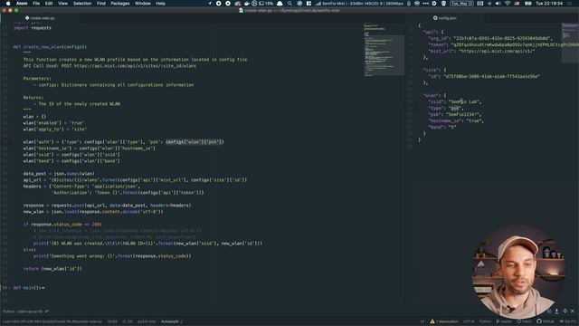Click the 1 deprecation warning in status bar
This screenshot has width=579, height=326.
tap(444, 321)
